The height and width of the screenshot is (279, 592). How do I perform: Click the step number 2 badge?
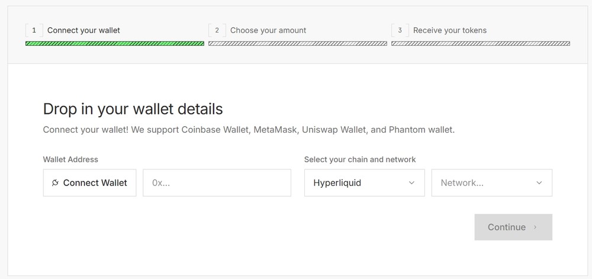click(x=217, y=30)
